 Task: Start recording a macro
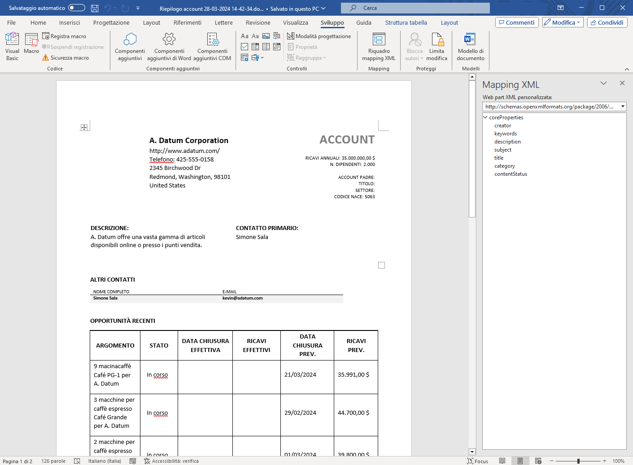(64, 36)
